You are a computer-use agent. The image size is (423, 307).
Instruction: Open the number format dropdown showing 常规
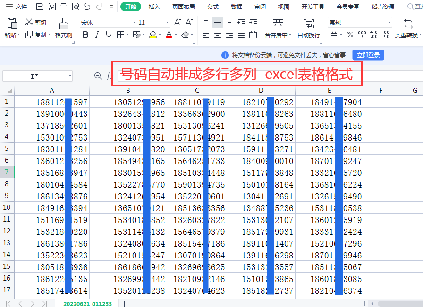361,22
